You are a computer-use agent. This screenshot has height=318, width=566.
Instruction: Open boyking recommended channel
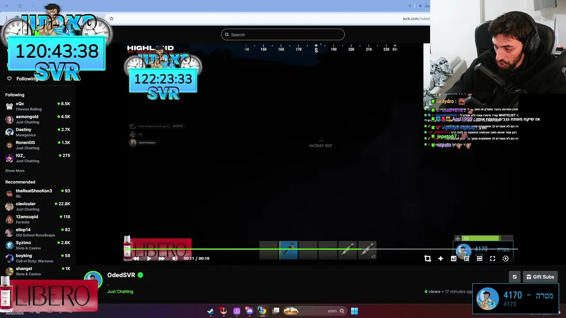pyautogui.click(x=38, y=258)
